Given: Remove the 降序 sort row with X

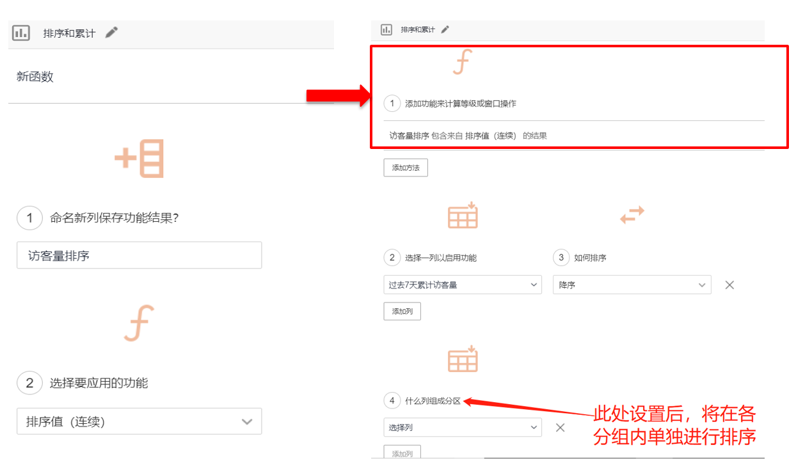Looking at the screenshot, I should pyautogui.click(x=729, y=285).
